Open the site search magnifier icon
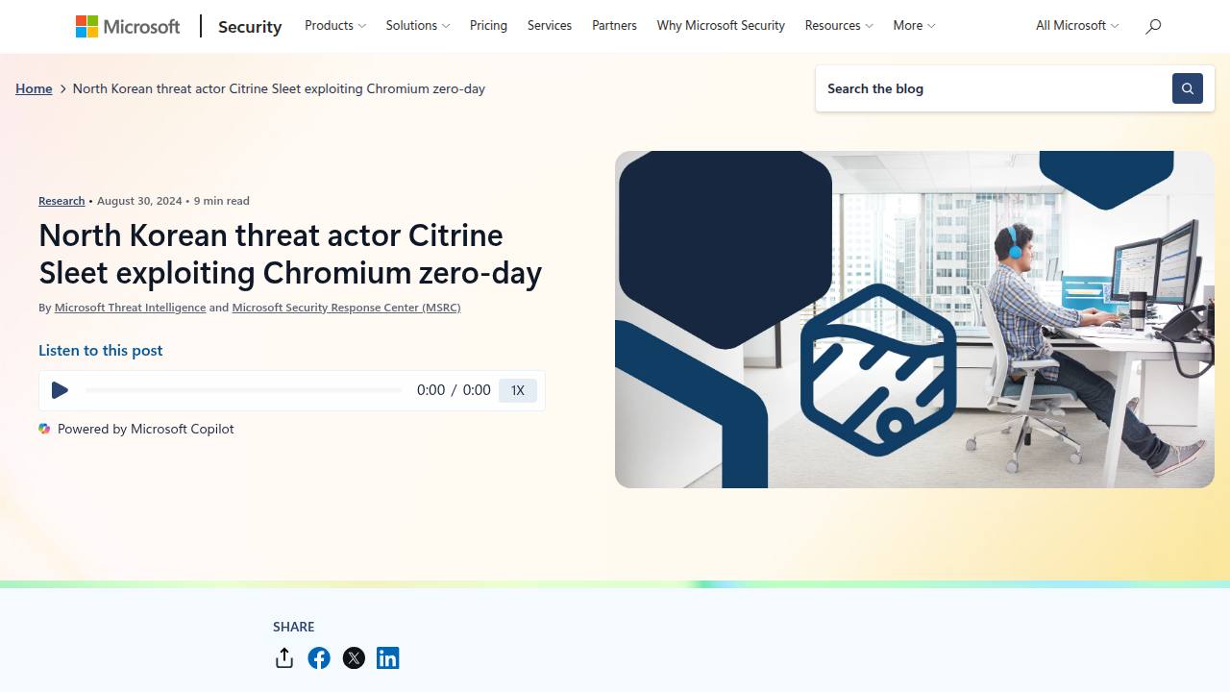The image size is (1230, 692). (1153, 26)
